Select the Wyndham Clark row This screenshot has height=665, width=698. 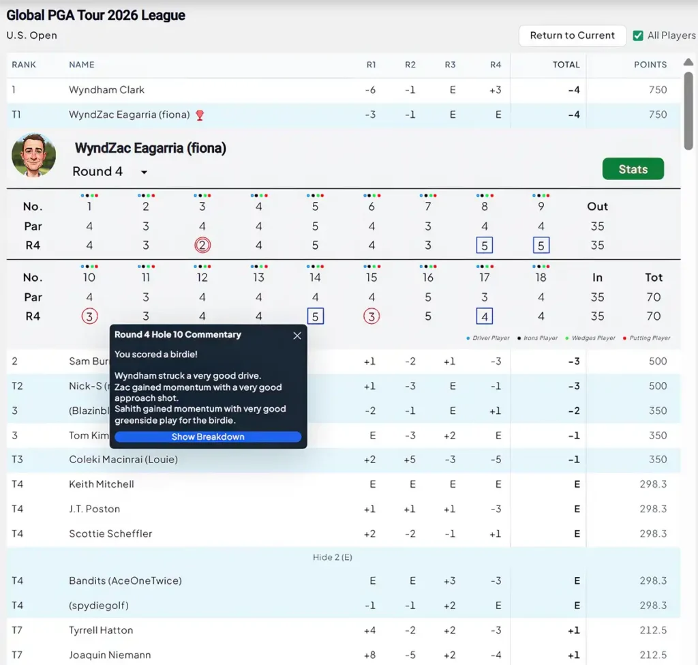[x=344, y=90]
